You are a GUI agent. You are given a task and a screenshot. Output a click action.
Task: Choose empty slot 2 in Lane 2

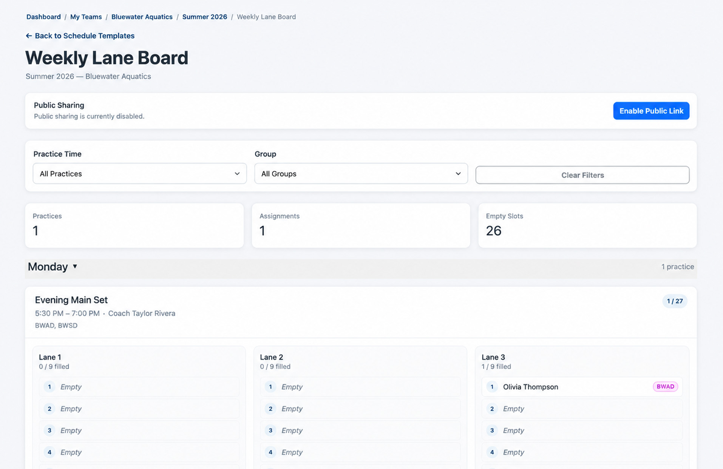point(360,409)
